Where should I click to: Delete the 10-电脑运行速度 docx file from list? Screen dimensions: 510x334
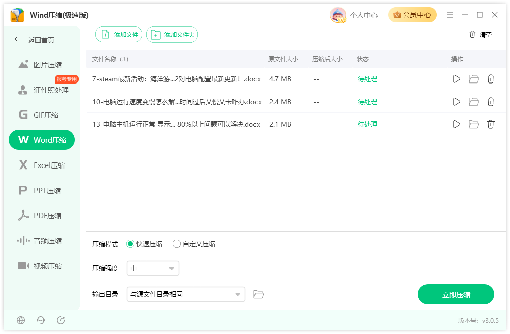point(491,102)
